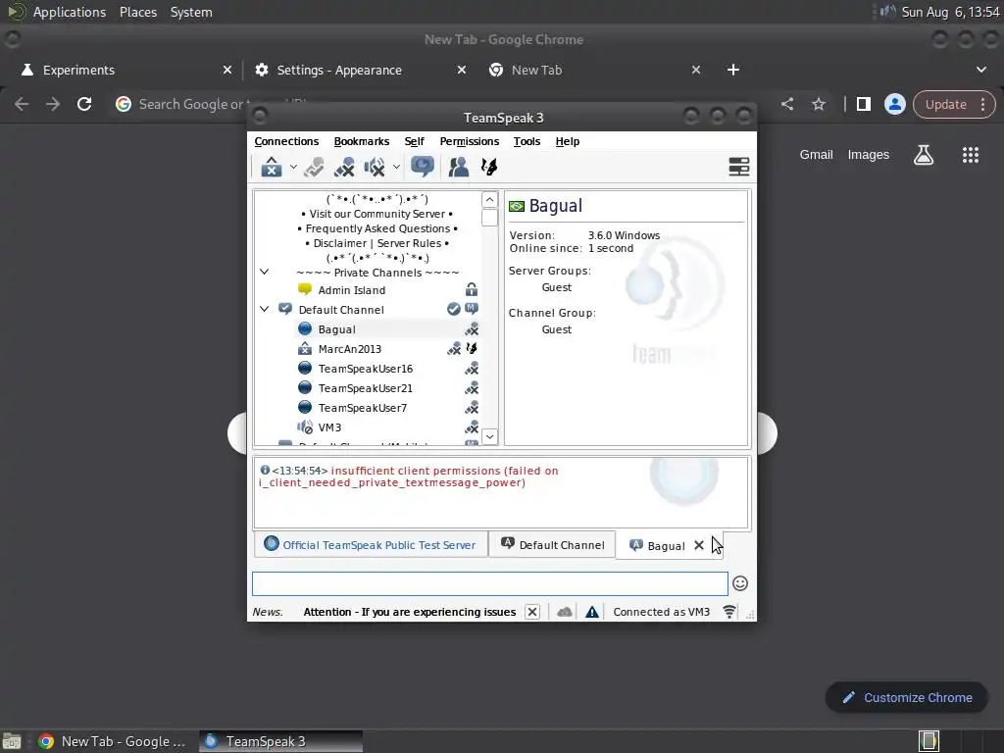Click the speaker-muted status icon before VM3
This screenshot has width=1004, height=753.
tap(305, 427)
